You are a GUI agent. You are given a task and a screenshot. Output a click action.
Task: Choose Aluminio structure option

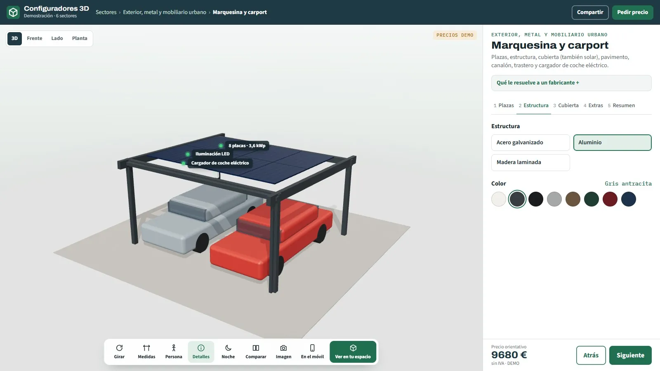pos(613,143)
